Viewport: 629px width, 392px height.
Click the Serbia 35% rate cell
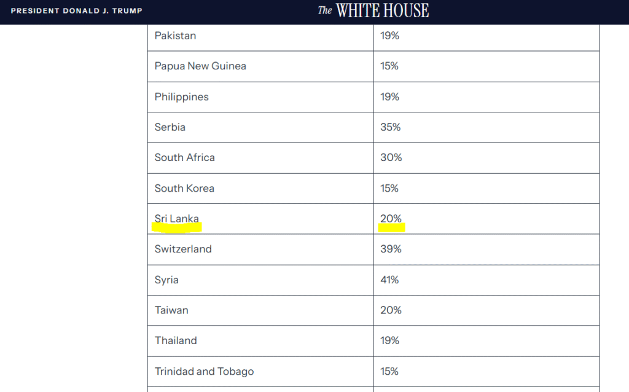click(x=486, y=127)
